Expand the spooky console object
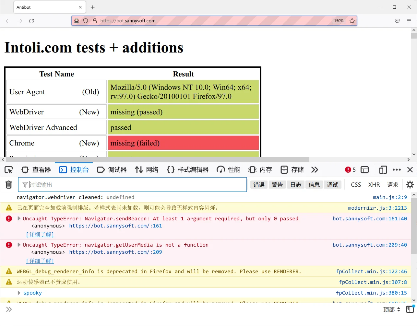Image resolution: width=417 pixels, height=326 pixels. pyautogui.click(x=19, y=293)
